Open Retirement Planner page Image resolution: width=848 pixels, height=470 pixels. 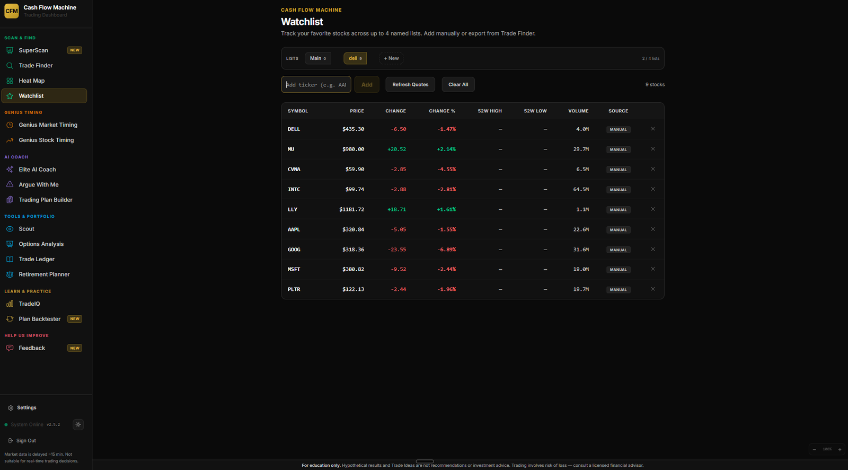(x=44, y=274)
